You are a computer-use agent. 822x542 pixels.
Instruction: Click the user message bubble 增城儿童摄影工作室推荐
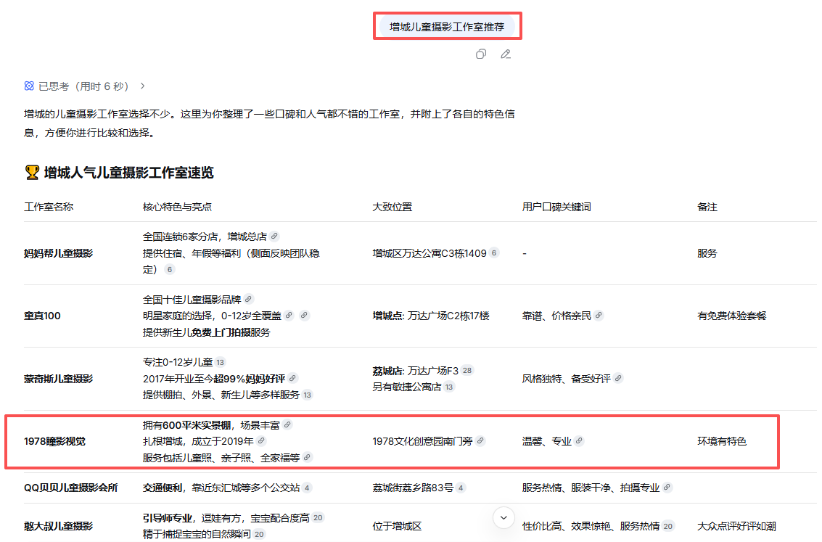447,27
